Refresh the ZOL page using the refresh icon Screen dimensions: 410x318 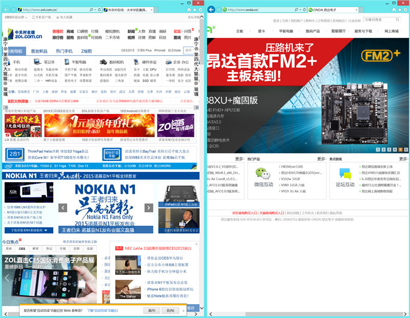coord(98,9)
